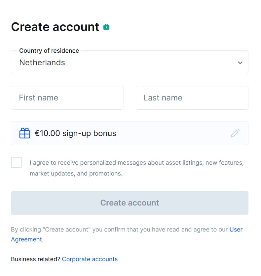Focus the Last name field
This screenshot has height=276, width=261.
(192, 98)
